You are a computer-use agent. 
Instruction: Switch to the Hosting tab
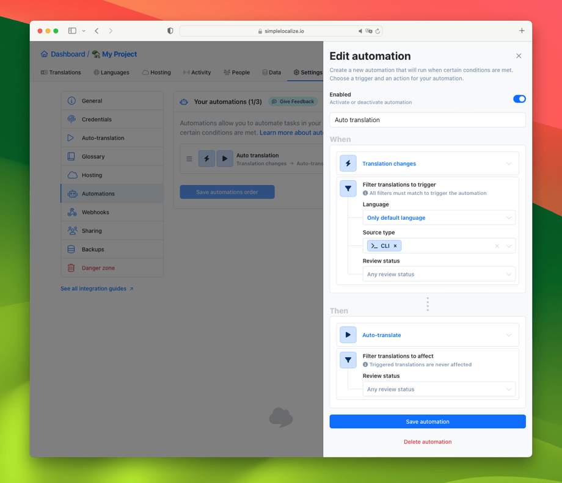pyautogui.click(x=156, y=73)
